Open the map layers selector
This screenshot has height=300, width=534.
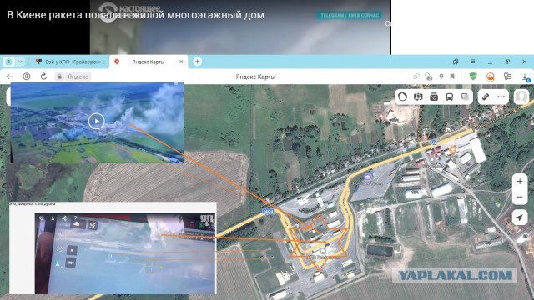pos(465,97)
